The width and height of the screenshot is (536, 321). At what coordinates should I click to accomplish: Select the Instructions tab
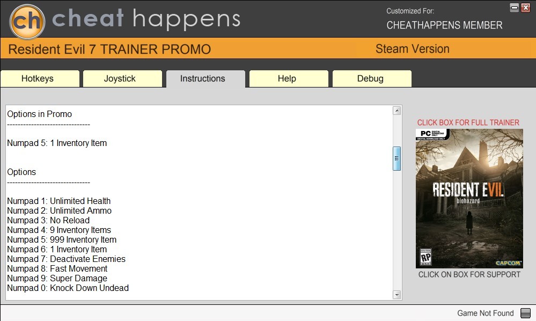coord(202,78)
